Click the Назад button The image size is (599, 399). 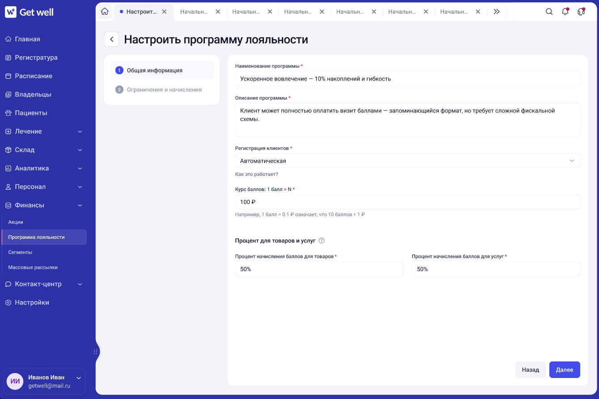pos(531,369)
